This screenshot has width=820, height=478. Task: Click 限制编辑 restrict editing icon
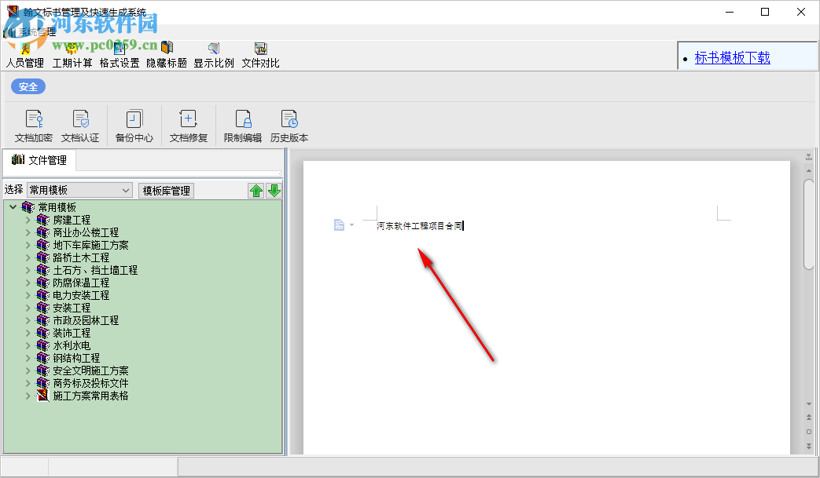(243, 126)
